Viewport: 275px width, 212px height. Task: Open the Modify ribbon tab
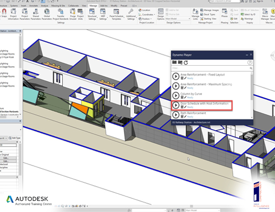pyautogui.click(x=114, y=6)
